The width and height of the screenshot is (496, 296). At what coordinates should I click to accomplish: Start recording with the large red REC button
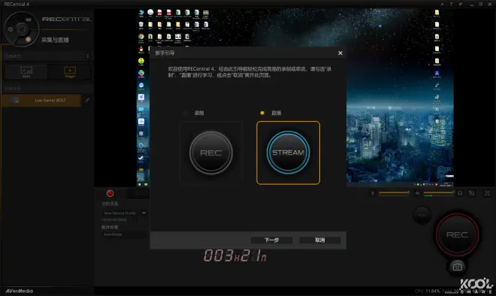[x=457, y=234]
